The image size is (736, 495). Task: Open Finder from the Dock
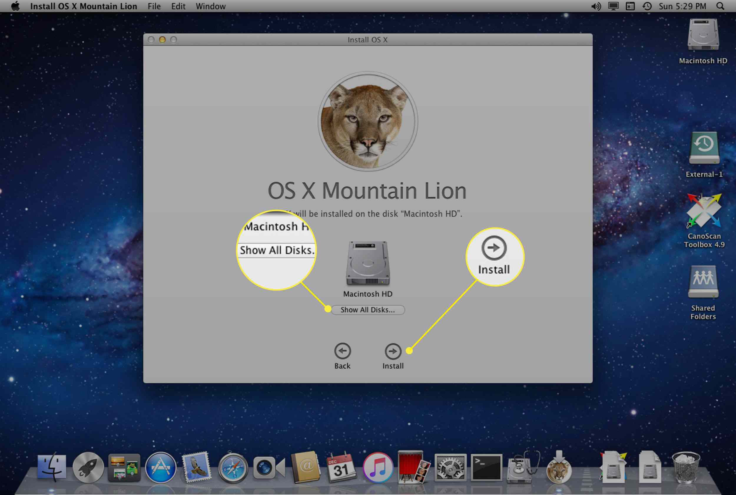[x=52, y=468]
